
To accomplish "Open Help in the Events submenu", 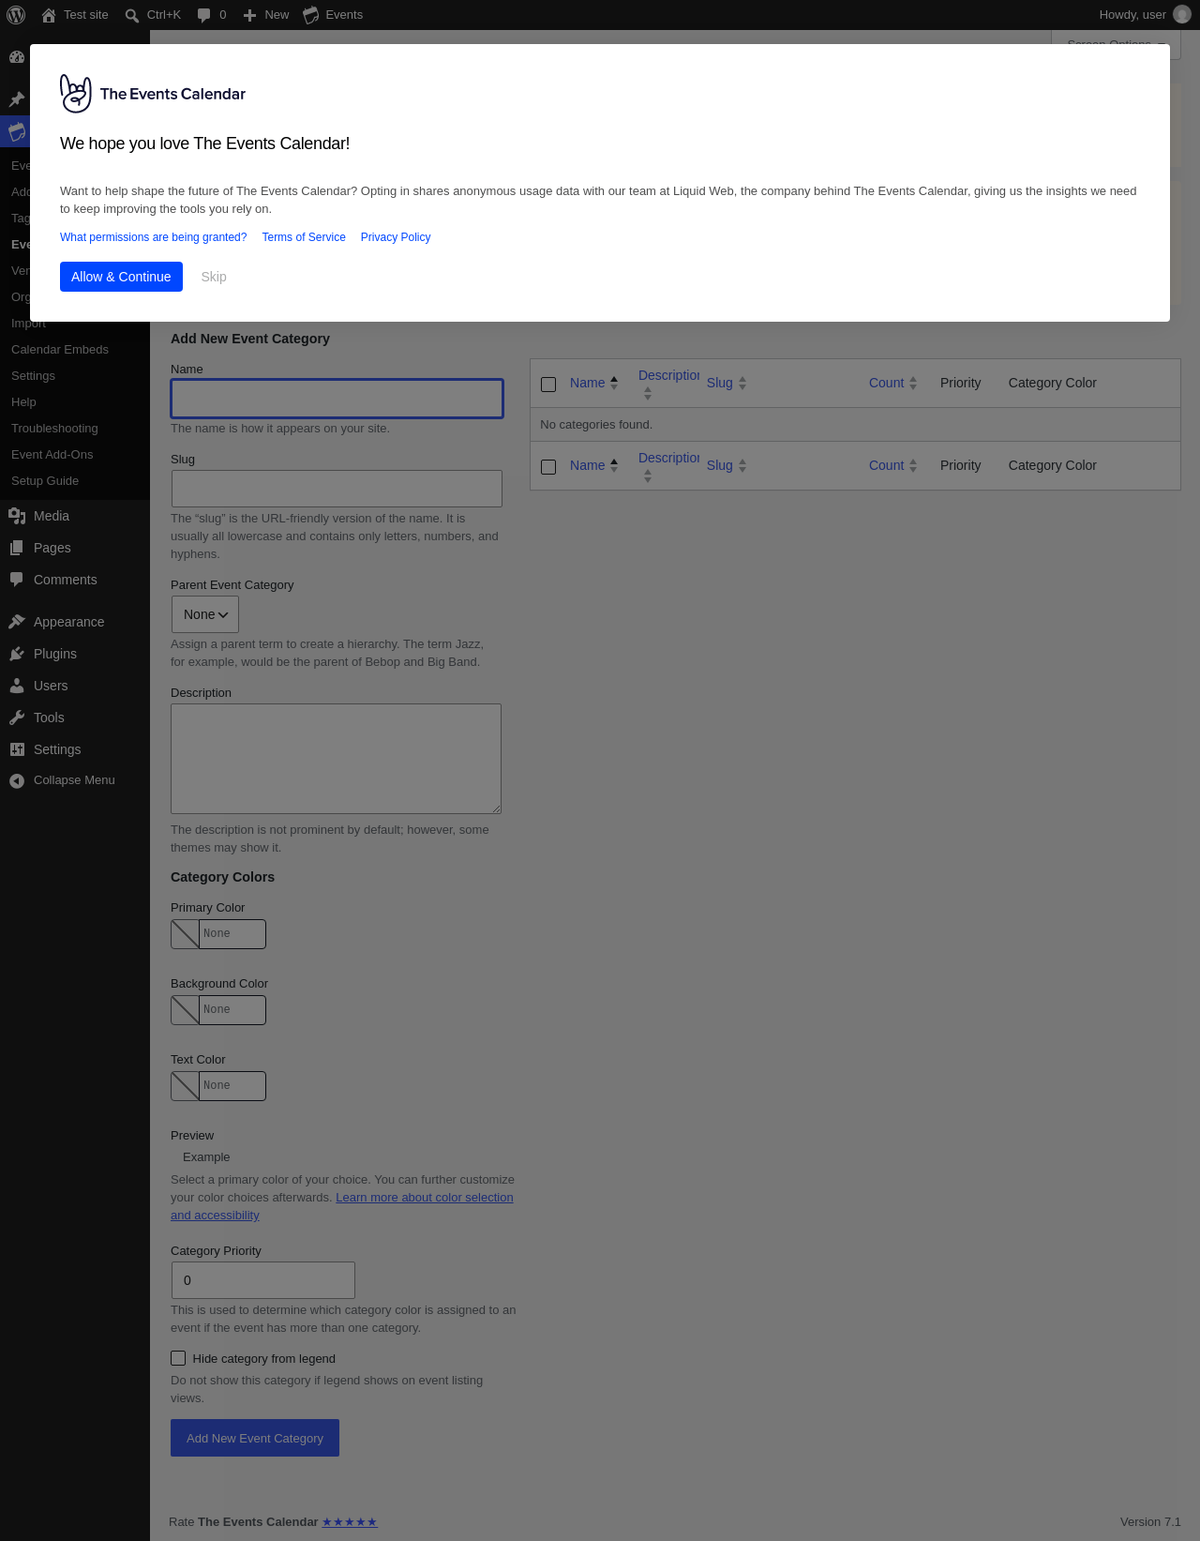I will (23, 402).
